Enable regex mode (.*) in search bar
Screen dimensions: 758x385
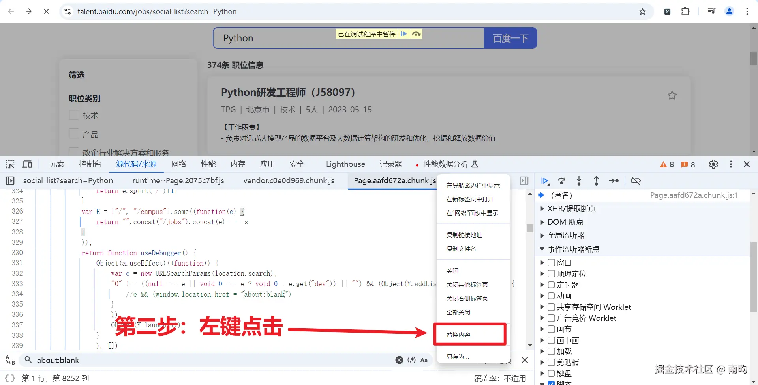coord(412,360)
